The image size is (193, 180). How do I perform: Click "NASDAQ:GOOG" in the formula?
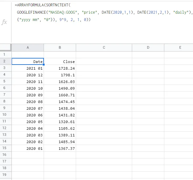pos(63,12)
